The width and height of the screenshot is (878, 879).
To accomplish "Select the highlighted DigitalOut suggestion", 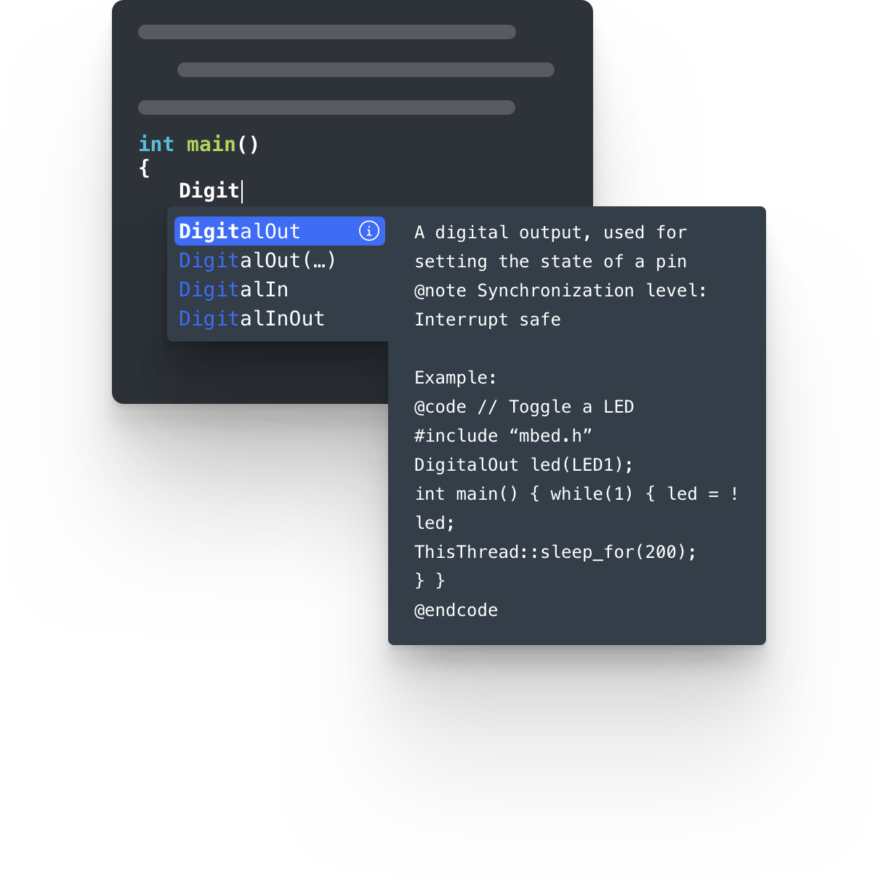I will click(x=280, y=231).
